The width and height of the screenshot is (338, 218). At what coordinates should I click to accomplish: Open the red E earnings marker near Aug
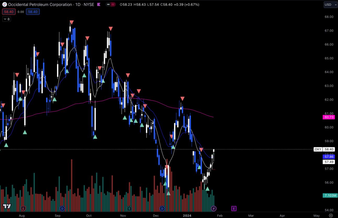(23, 208)
